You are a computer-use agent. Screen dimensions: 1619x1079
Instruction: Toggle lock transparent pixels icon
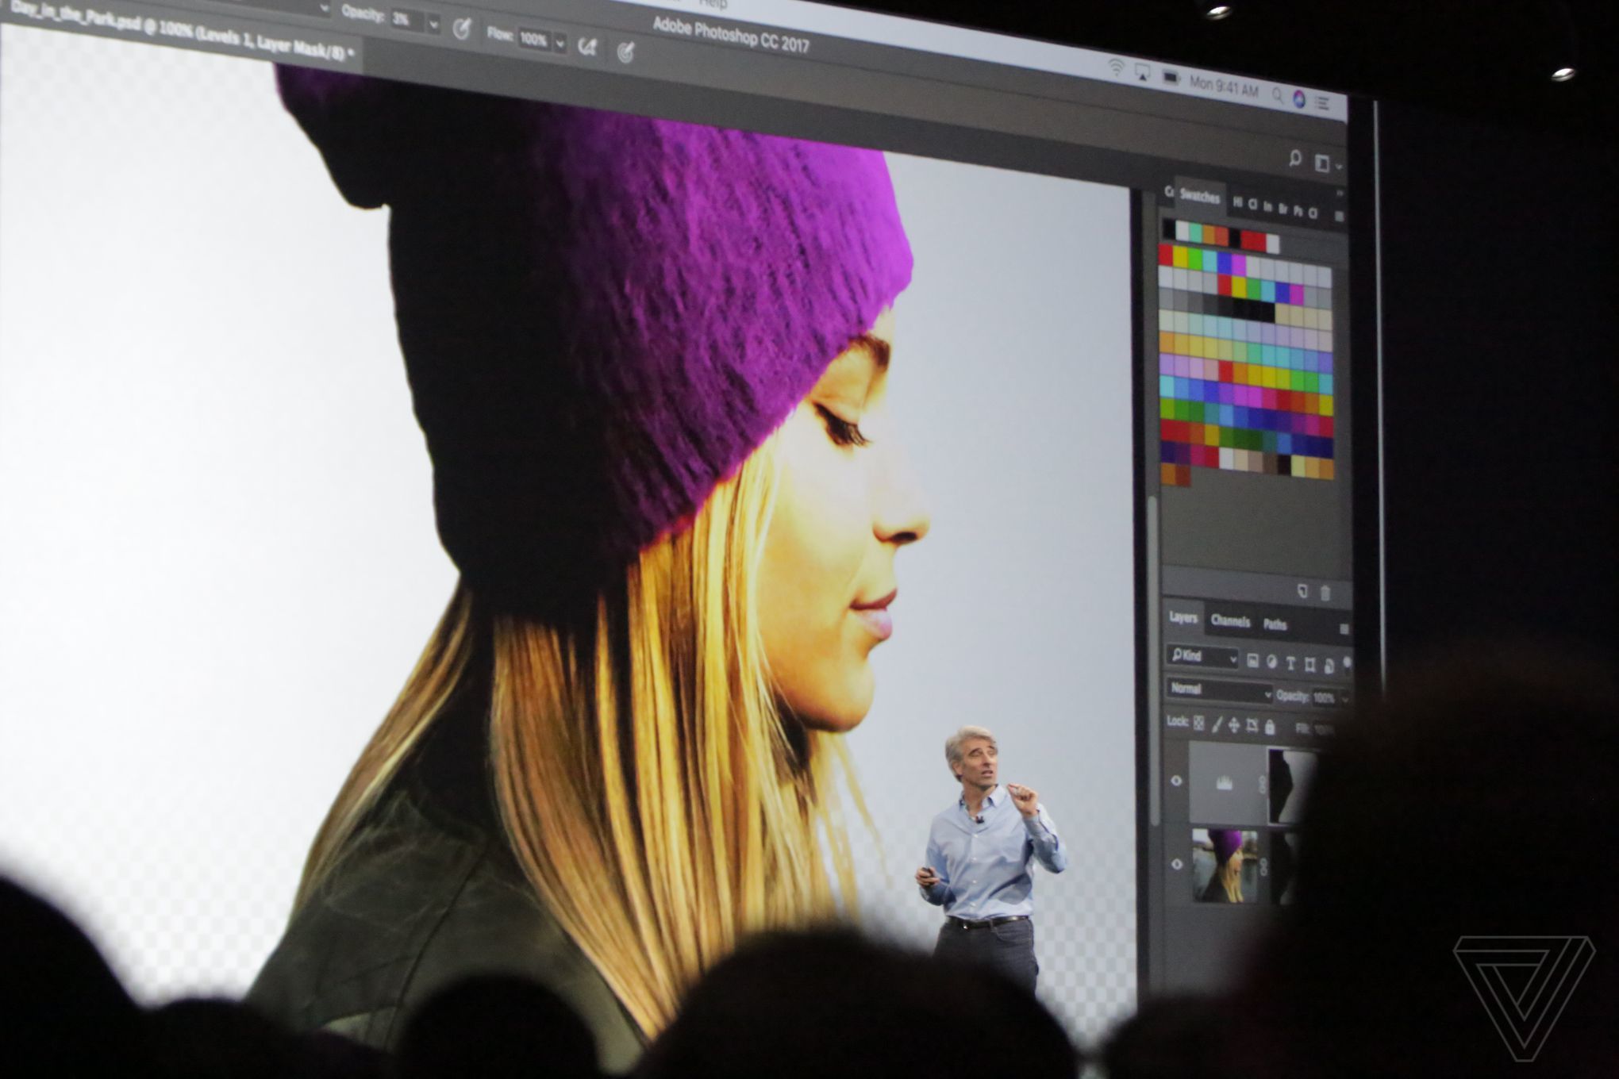point(1199,723)
